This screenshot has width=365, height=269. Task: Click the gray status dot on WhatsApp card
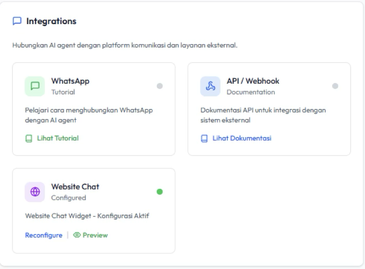160,86
